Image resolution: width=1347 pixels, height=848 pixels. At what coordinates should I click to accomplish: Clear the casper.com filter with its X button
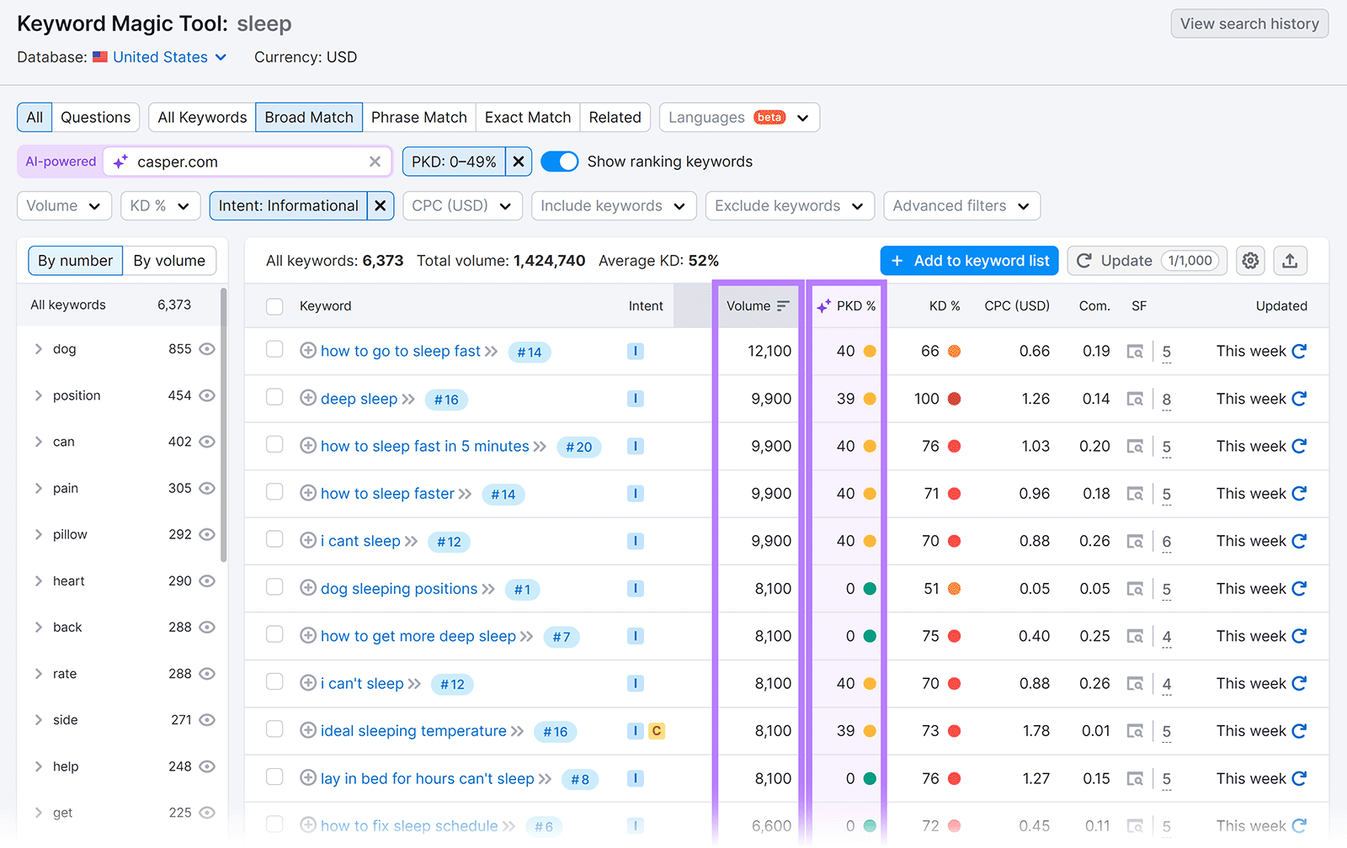[375, 162]
